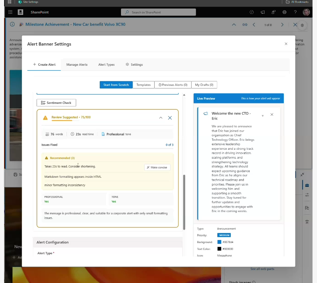The width and height of the screenshot is (317, 283).
Task: Show Previous Alerts list
Action: point(173,85)
